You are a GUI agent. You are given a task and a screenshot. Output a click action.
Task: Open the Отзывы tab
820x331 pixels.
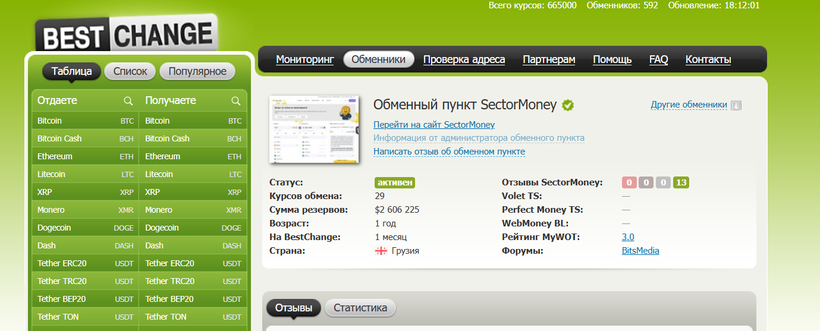tap(294, 308)
